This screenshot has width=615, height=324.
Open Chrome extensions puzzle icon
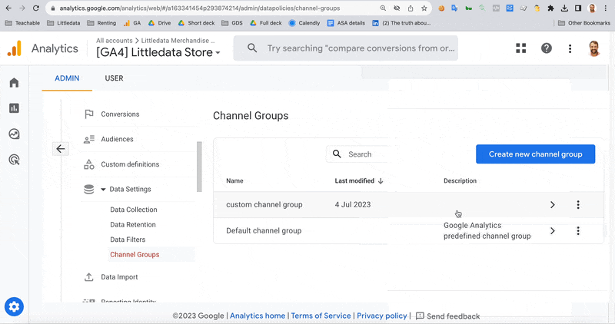coord(550,8)
